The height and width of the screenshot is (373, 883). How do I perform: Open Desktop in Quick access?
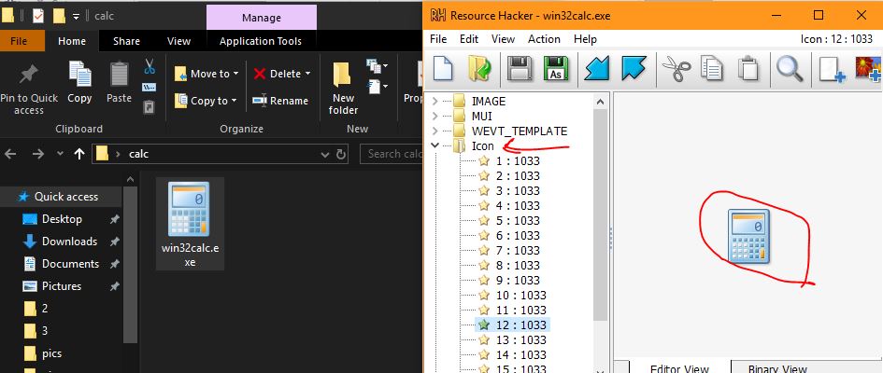[x=62, y=219]
